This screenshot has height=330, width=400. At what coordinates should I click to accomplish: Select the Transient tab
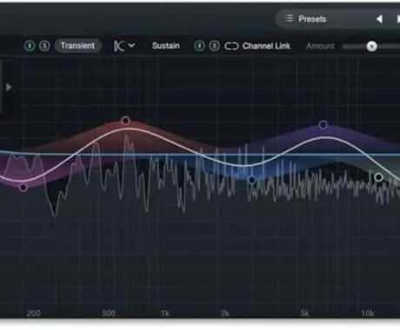(x=77, y=46)
